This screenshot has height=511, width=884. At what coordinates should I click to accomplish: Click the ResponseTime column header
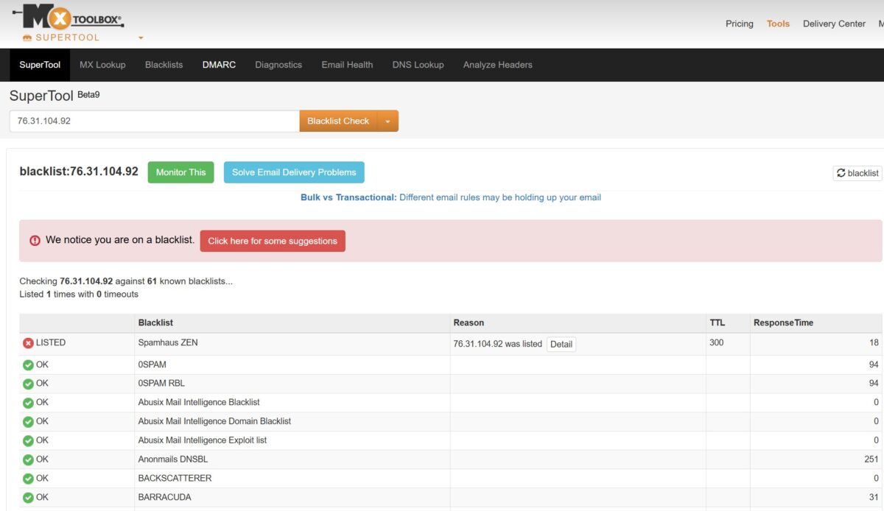pos(783,323)
